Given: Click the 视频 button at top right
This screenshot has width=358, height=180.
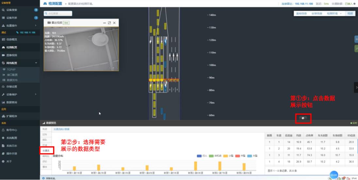Looking at the screenshot, I should [350, 14].
